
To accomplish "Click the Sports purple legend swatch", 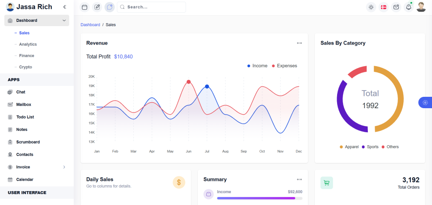I will point(363,147).
